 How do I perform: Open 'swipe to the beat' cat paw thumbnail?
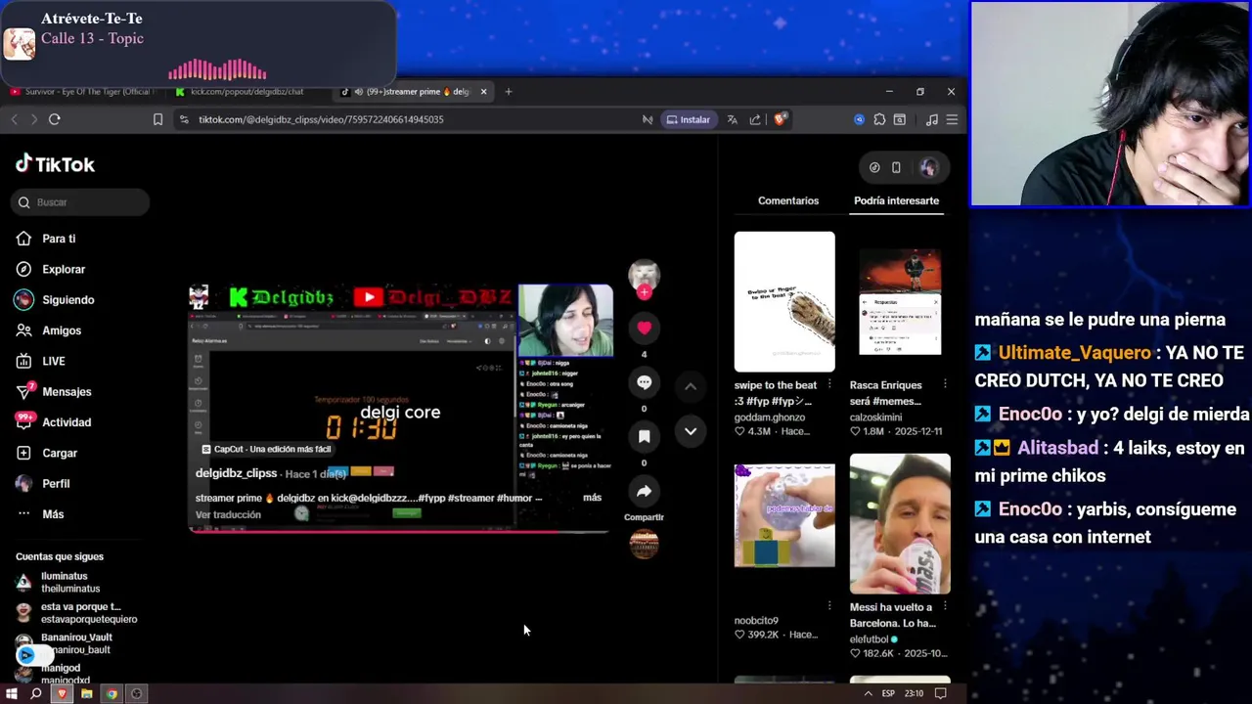784,301
